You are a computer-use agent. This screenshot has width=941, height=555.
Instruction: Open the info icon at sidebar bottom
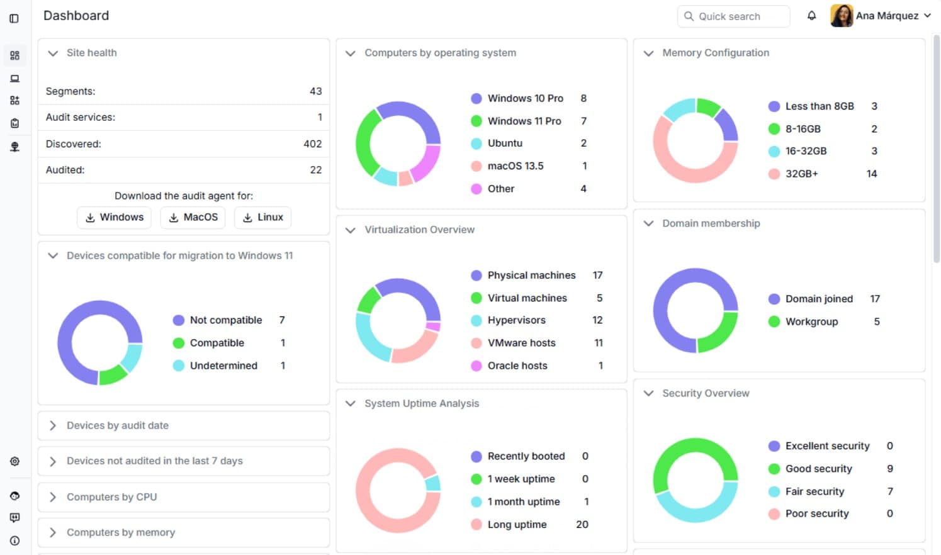[14, 541]
